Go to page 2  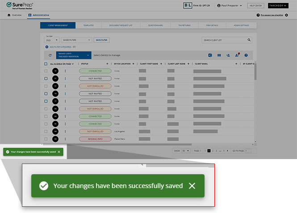click(x=213, y=151)
